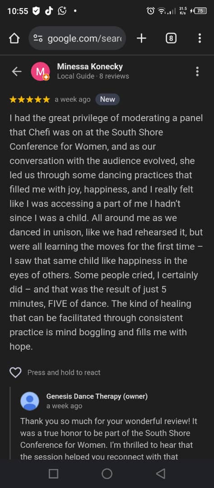Tap Android home circle button

[107, 474]
